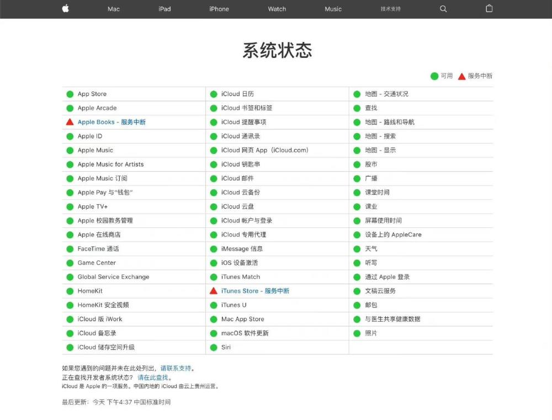Select iCloud 备忘录 text
Image resolution: width=552 pixels, height=420 pixels.
97,333
